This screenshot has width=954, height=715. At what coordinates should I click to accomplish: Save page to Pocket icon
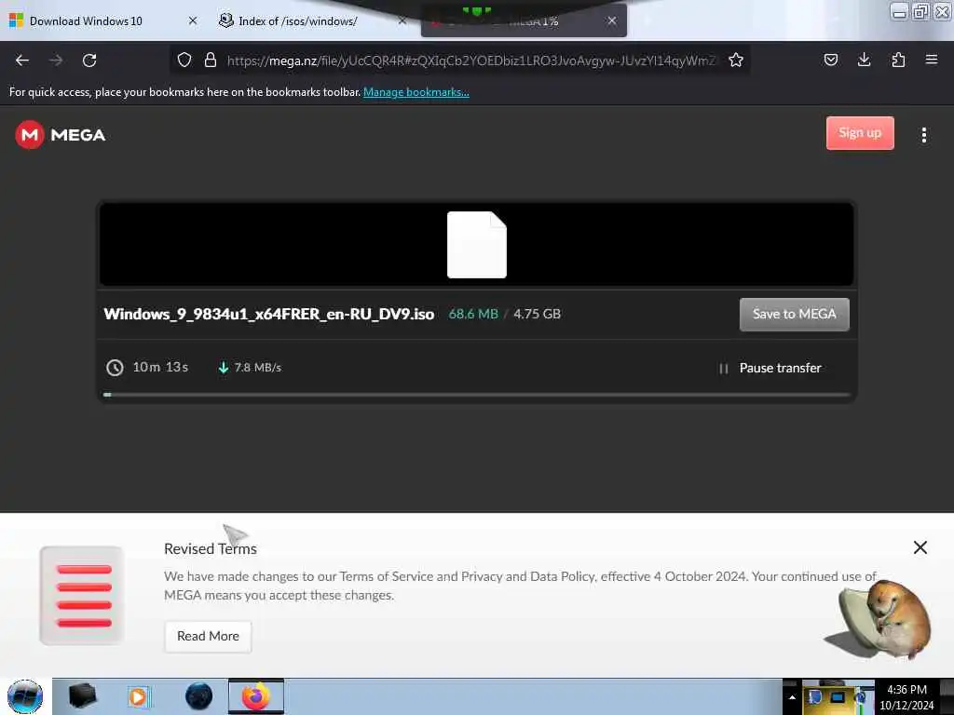(x=830, y=60)
